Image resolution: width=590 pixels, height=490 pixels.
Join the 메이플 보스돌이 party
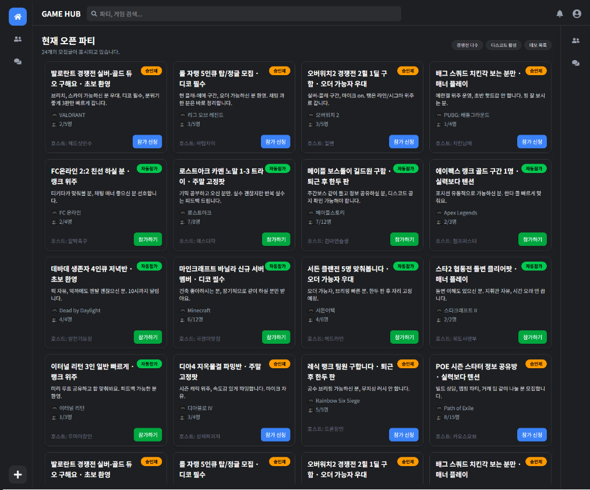click(x=404, y=239)
